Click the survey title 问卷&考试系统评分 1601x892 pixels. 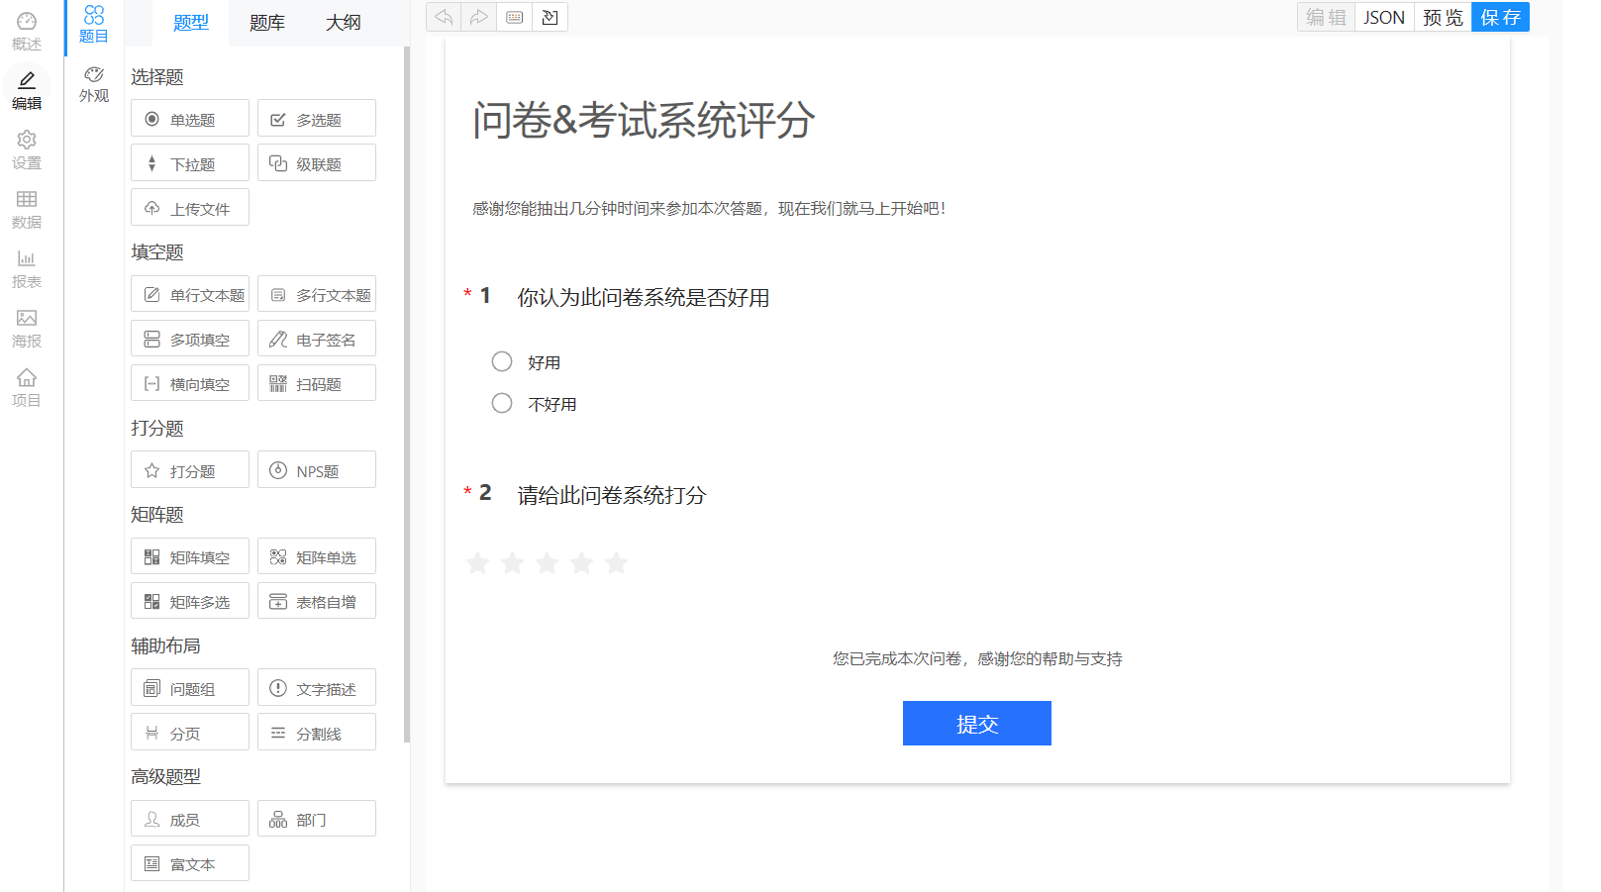pos(644,121)
